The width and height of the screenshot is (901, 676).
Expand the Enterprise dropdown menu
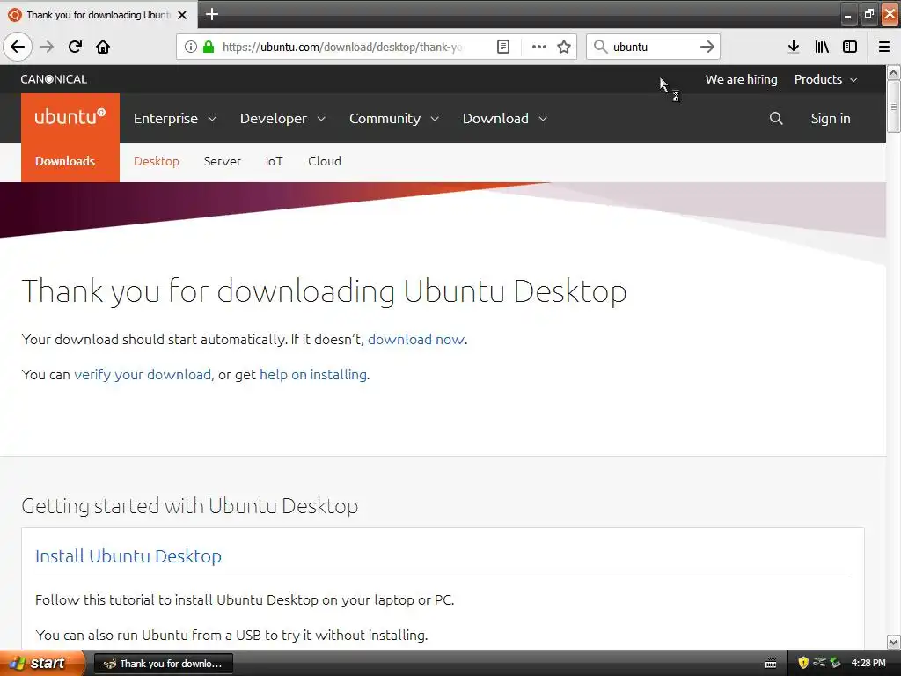[x=175, y=119]
